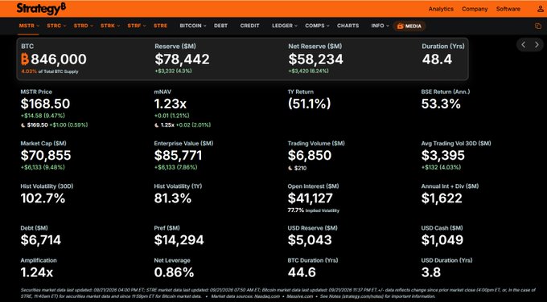Expand the COMPS dropdown
Screen dimensions: 547x302
tap(317, 26)
